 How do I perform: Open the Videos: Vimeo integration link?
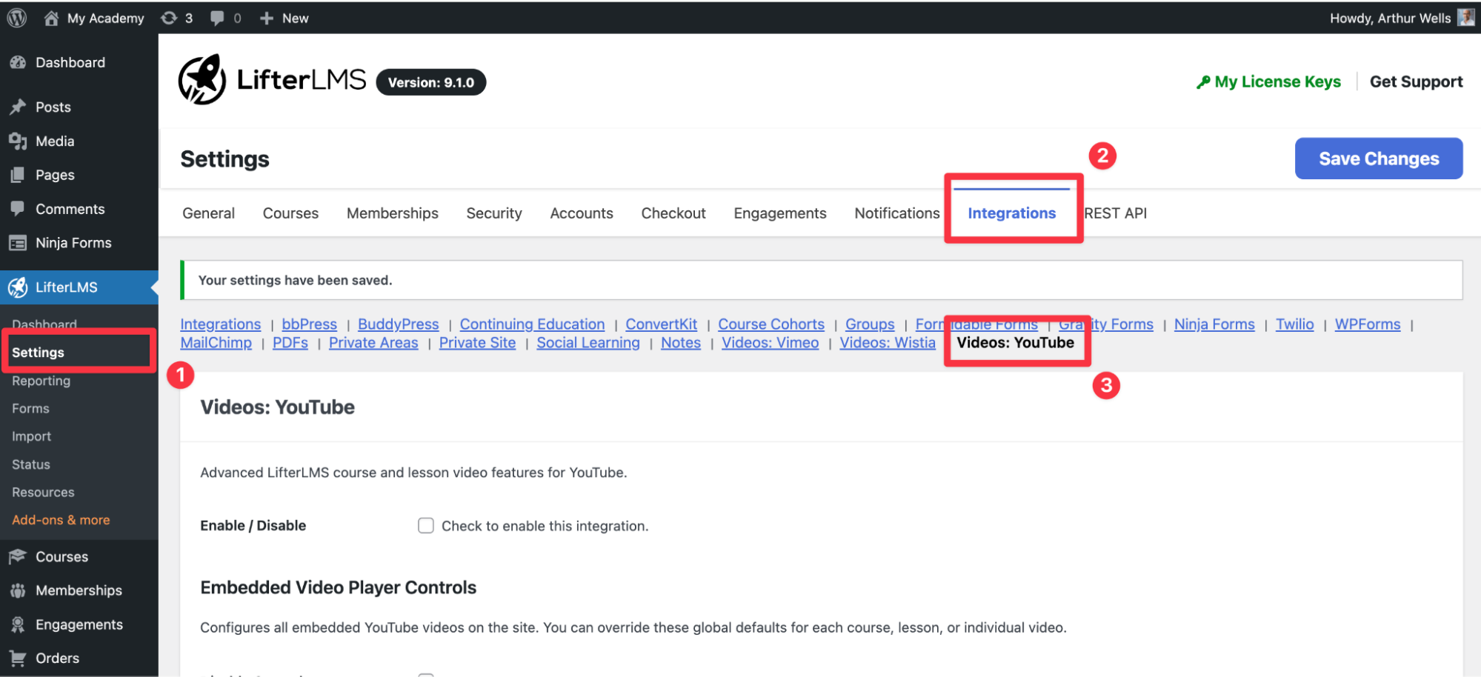tap(770, 343)
